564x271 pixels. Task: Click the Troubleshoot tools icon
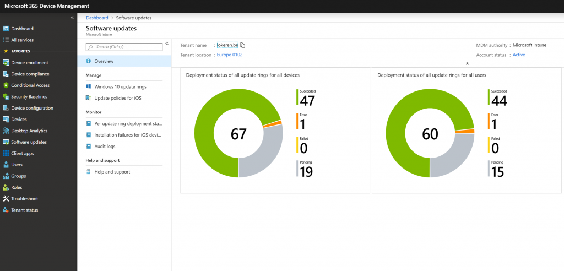tap(6, 199)
